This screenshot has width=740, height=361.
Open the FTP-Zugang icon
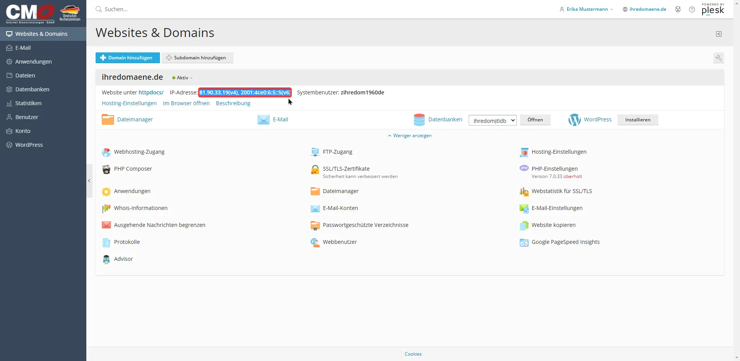(x=315, y=152)
